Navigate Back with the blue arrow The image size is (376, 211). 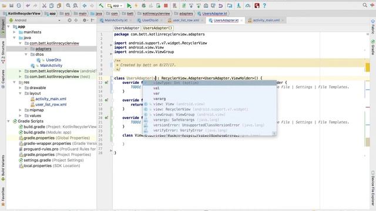pos(85,5)
